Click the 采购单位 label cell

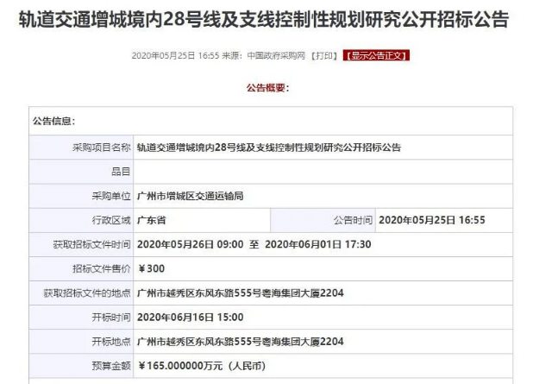(x=81, y=196)
